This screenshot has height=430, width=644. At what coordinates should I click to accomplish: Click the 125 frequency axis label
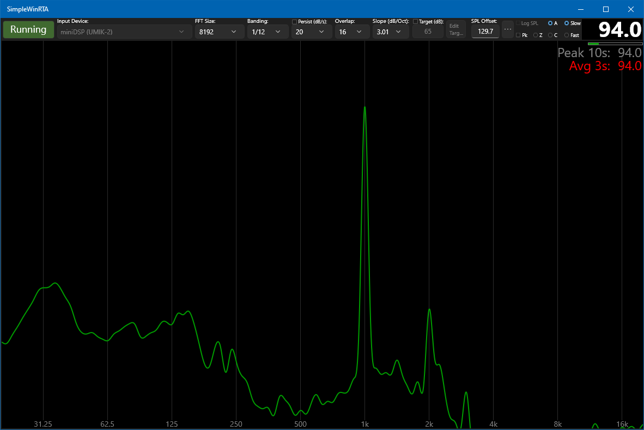(x=172, y=424)
